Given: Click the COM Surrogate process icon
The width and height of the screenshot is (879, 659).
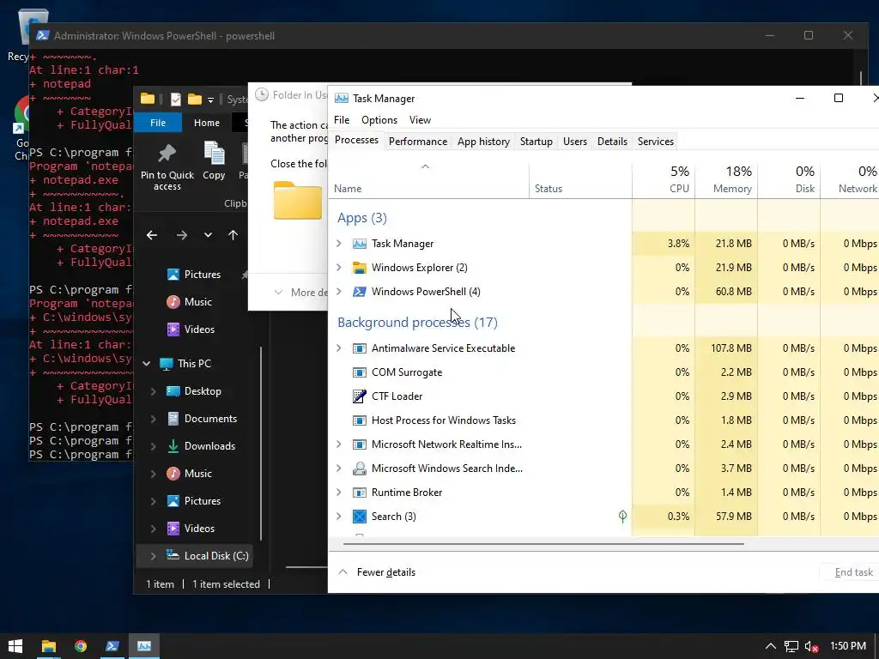Looking at the screenshot, I should 360,372.
